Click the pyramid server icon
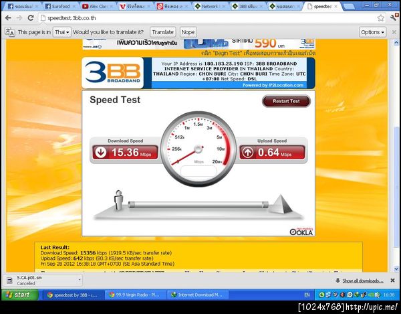 (281, 204)
